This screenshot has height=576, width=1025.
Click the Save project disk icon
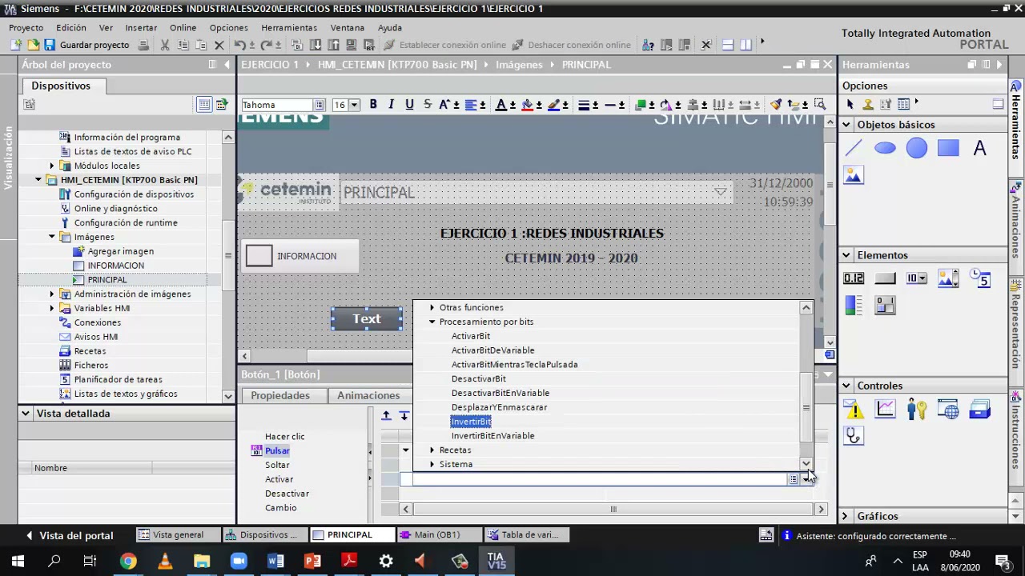[49, 45]
